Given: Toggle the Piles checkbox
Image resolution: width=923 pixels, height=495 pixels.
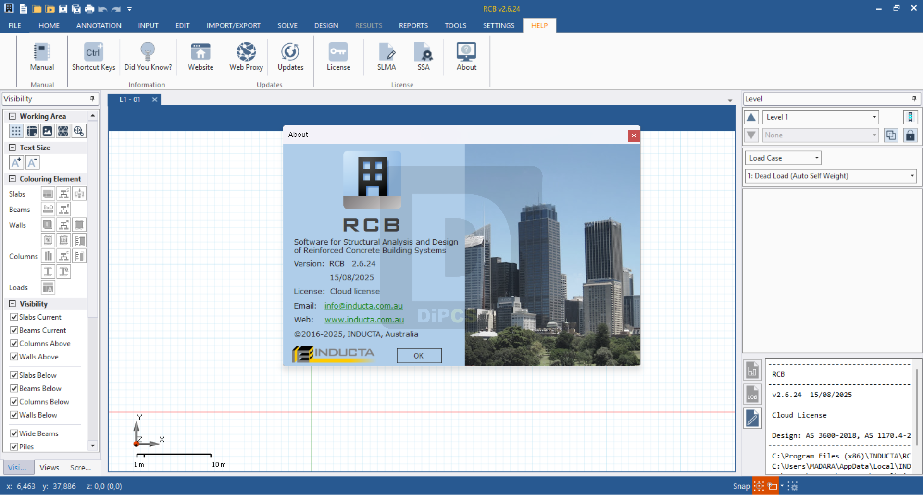Looking at the screenshot, I should click(x=14, y=447).
